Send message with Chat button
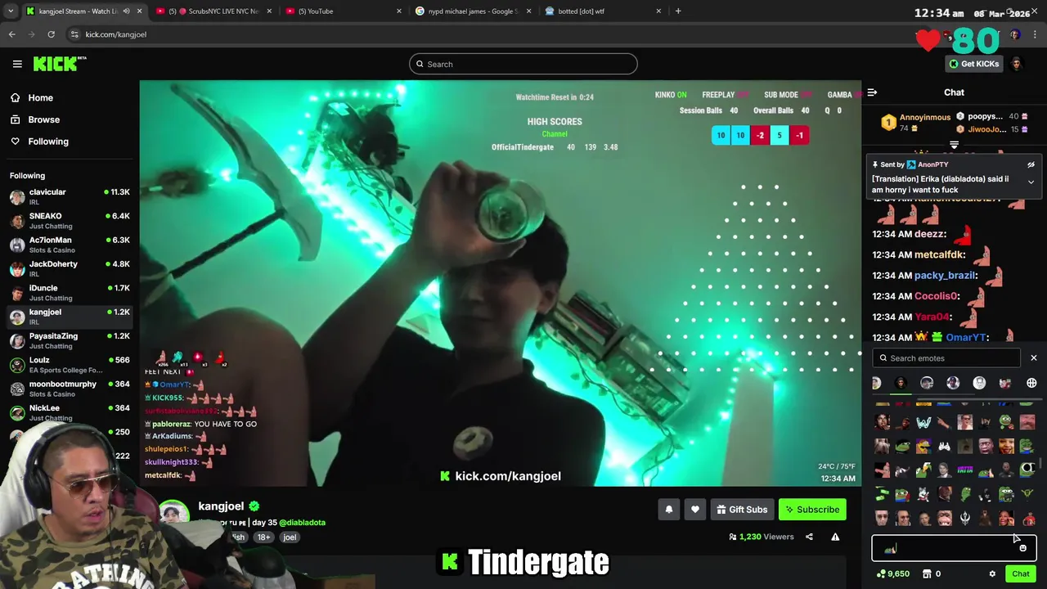Image resolution: width=1047 pixels, height=589 pixels. click(x=1020, y=573)
